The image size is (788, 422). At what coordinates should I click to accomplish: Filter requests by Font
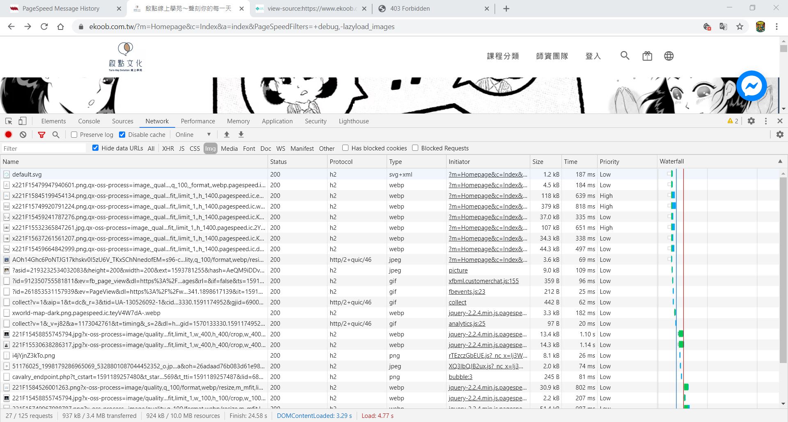[249, 148]
